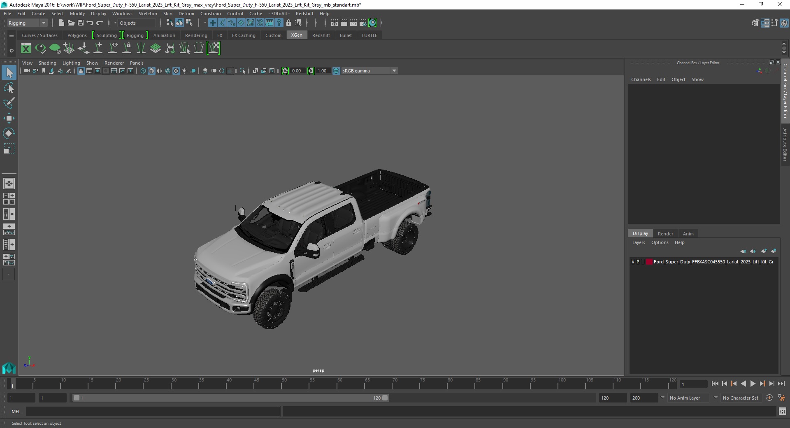This screenshot has width=790, height=428.
Task: Open Render Settings icon
Action: pyautogui.click(x=363, y=23)
